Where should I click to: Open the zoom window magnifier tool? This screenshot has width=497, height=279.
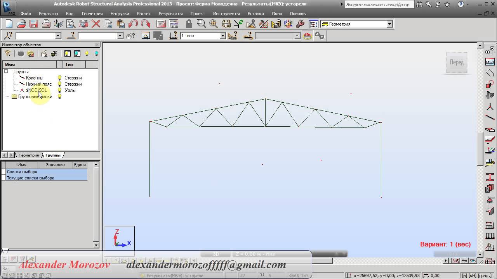click(x=201, y=24)
